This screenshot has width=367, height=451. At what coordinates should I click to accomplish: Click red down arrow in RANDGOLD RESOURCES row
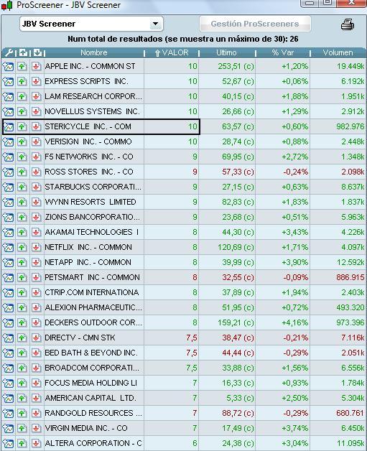coord(36,413)
